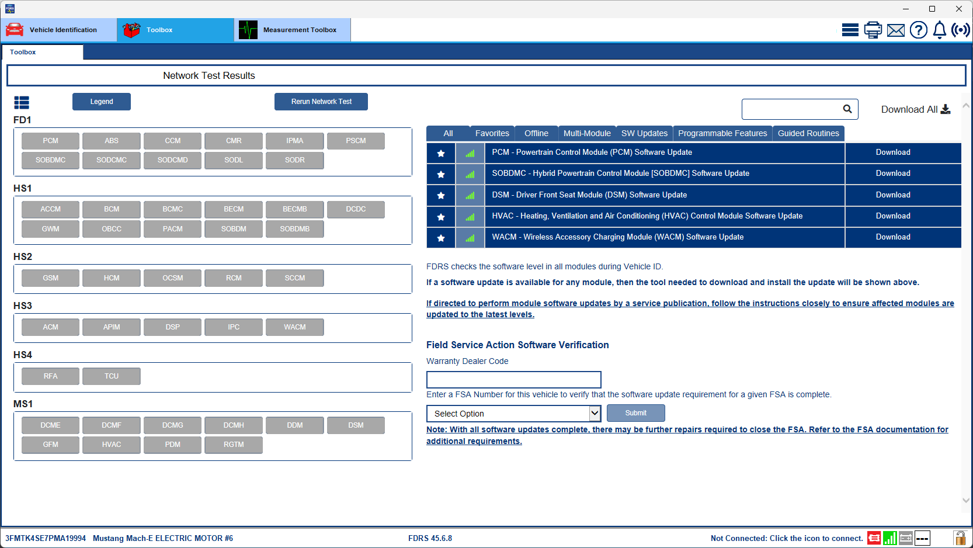This screenshot has height=548, width=973.
Task: Select the Programmable Features tab
Action: coord(722,133)
